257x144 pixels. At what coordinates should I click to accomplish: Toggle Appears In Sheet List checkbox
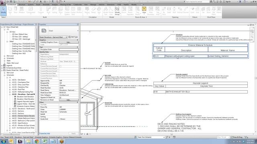point(60,98)
